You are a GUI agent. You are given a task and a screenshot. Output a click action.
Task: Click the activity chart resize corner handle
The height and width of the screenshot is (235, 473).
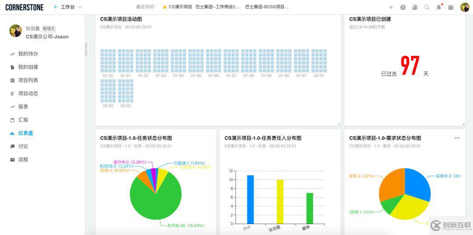pyautogui.click(x=339, y=124)
